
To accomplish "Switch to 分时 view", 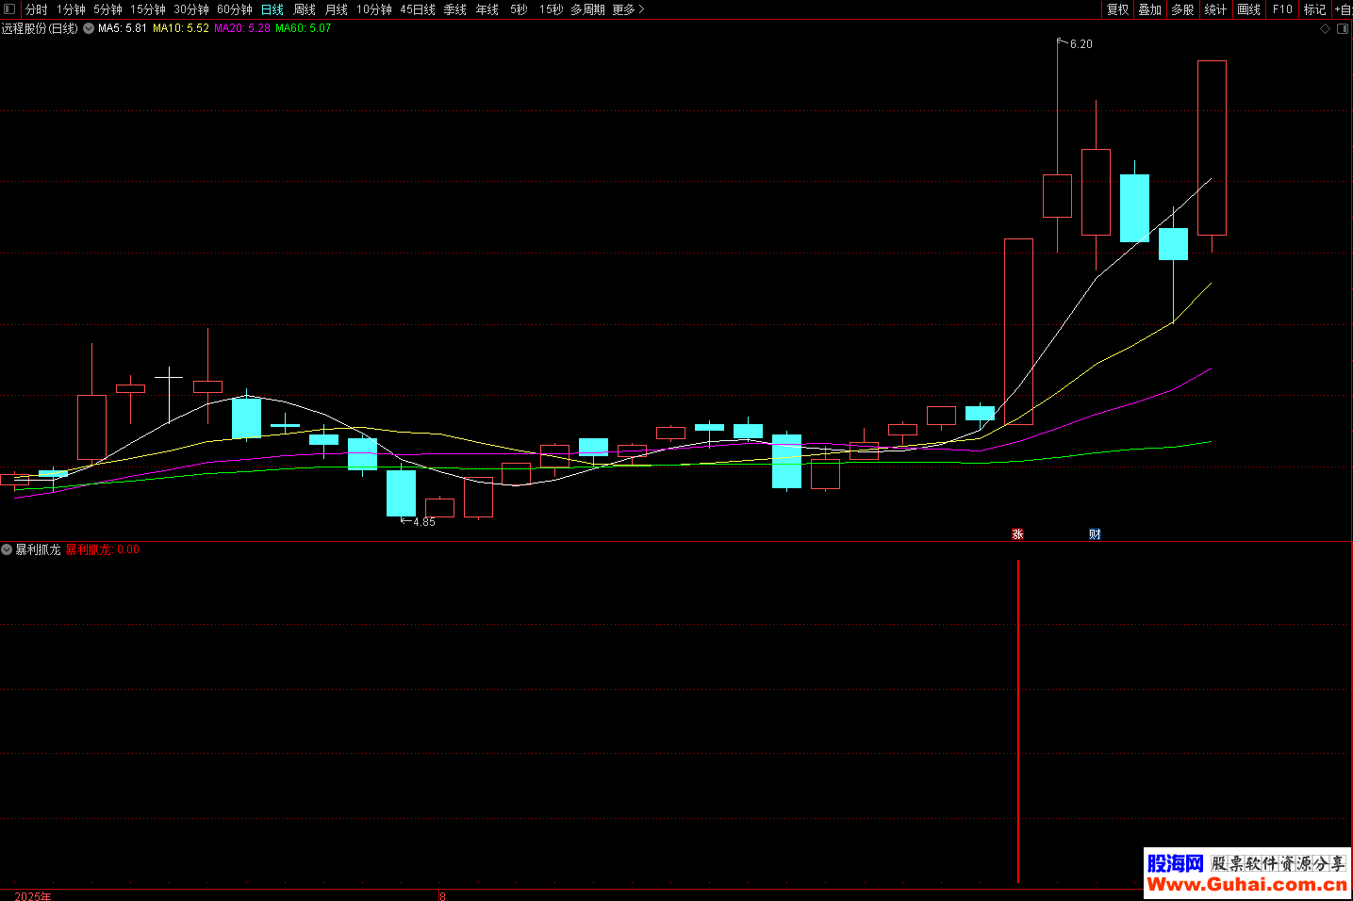I will [x=36, y=9].
